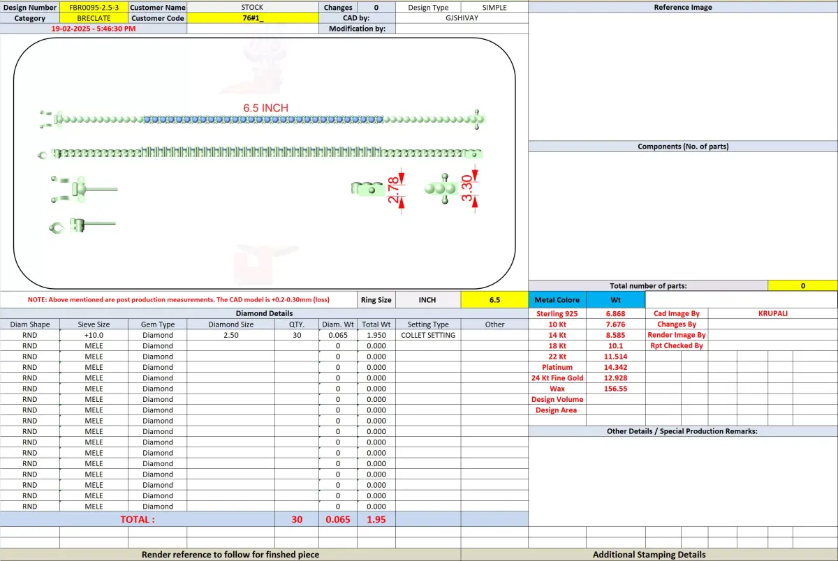The image size is (838, 561).
Task: Select the Additional Stamping Details header
Action: pyautogui.click(x=649, y=554)
